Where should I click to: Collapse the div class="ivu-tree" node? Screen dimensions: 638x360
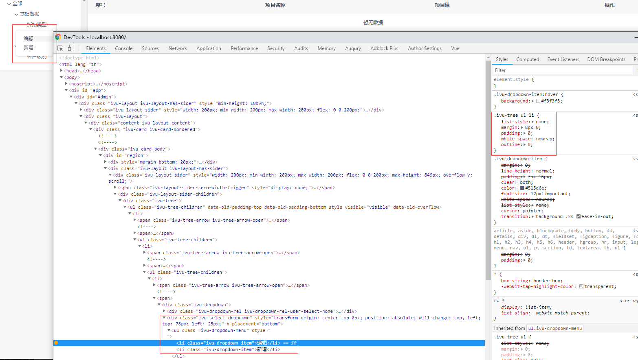coord(120,201)
